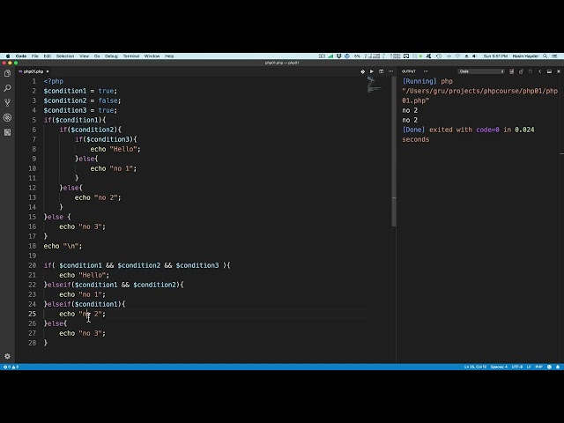This screenshot has width=564, height=423.
Task: Maximize the output panel size
Action: click(549, 71)
